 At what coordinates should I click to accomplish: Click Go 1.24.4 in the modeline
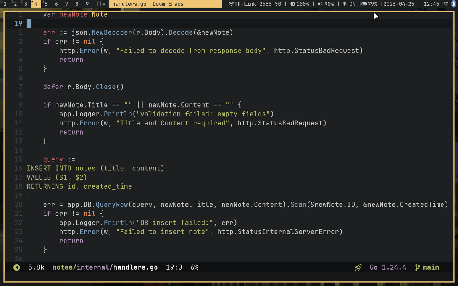[388, 267]
